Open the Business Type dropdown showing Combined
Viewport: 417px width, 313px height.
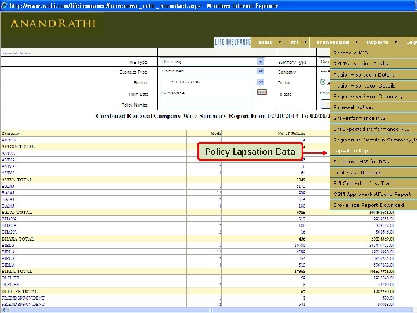click(x=212, y=71)
